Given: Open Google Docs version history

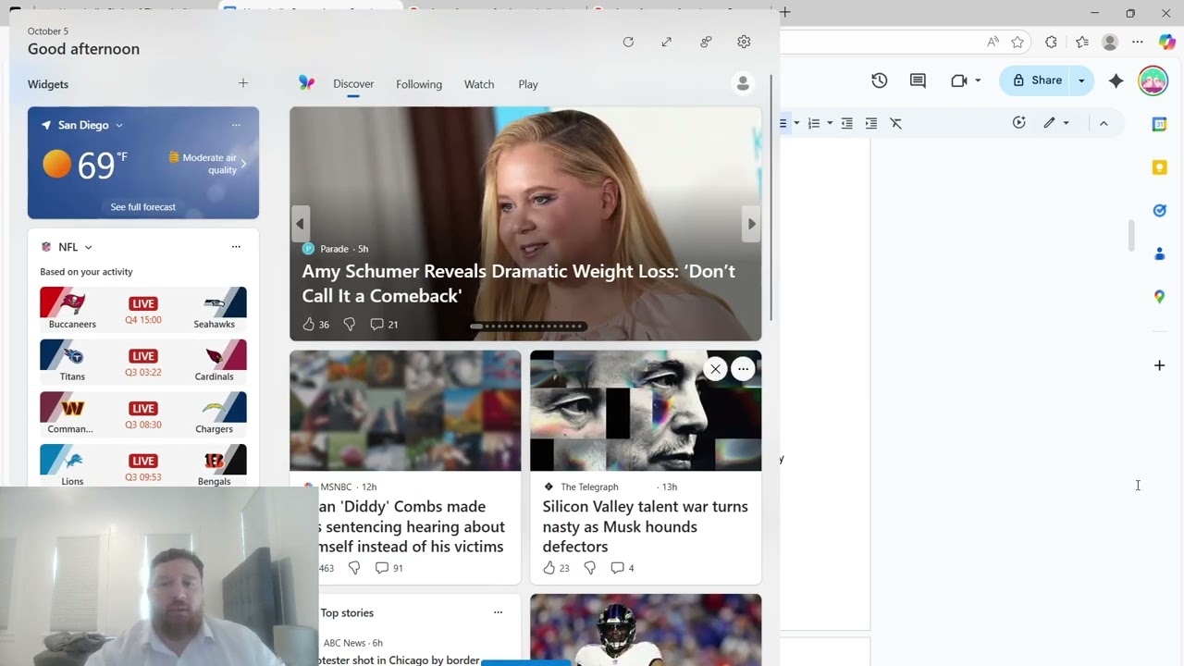Looking at the screenshot, I should tap(880, 80).
